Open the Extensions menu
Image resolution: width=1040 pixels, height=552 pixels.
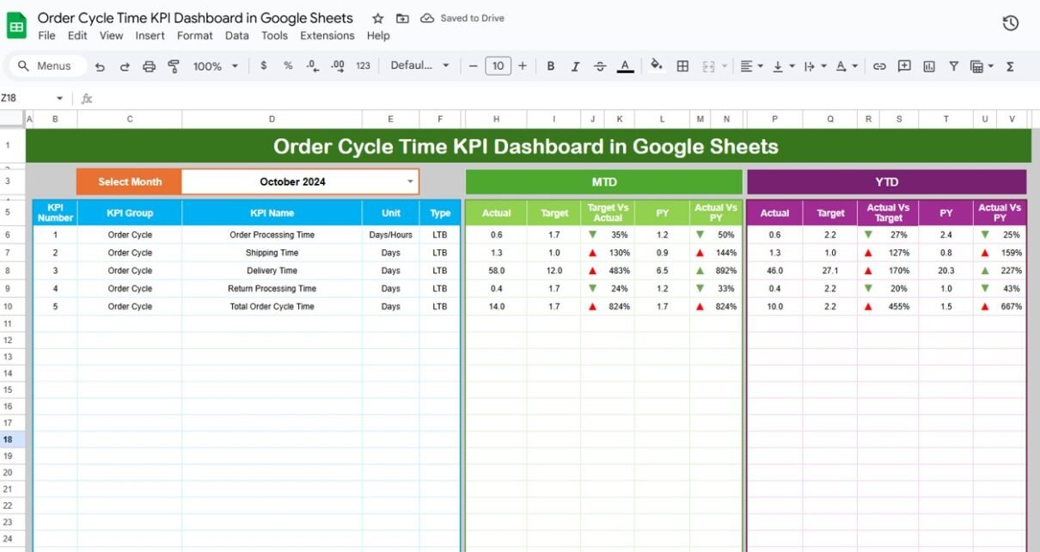click(327, 35)
